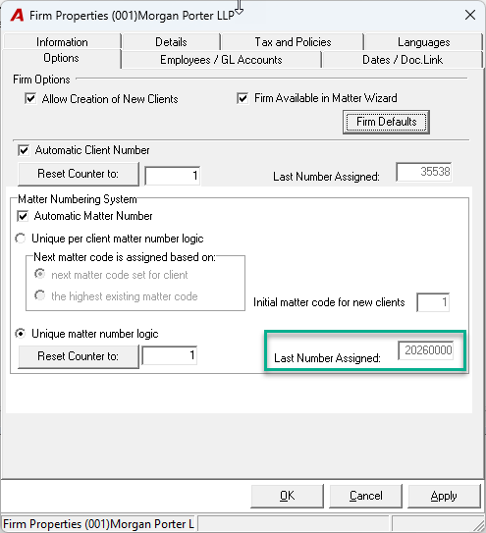Click 'Next matter code is assigned based on:' label
Screen dimensions: 486x533
click(x=125, y=257)
